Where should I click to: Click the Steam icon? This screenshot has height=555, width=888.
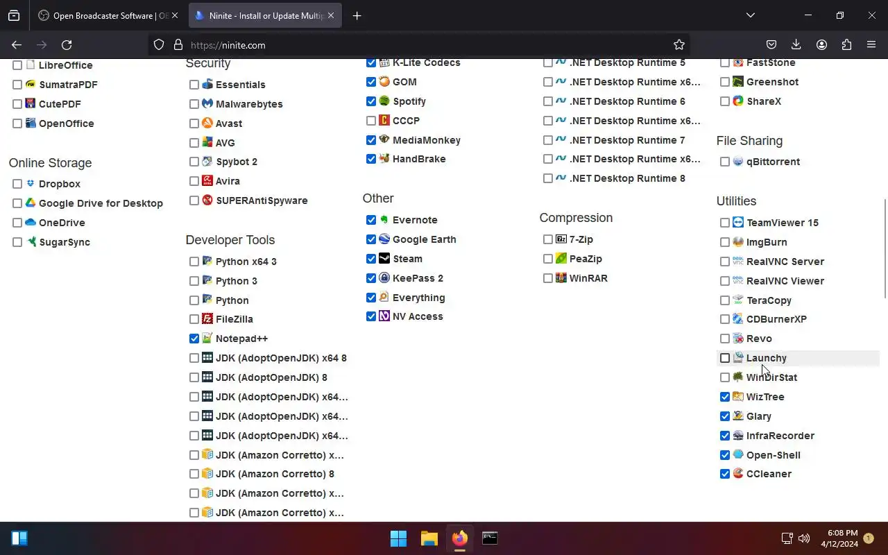pyautogui.click(x=384, y=258)
